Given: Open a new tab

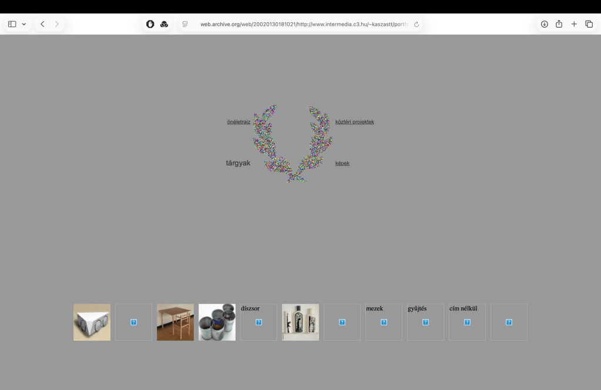Looking at the screenshot, I should 574,24.
